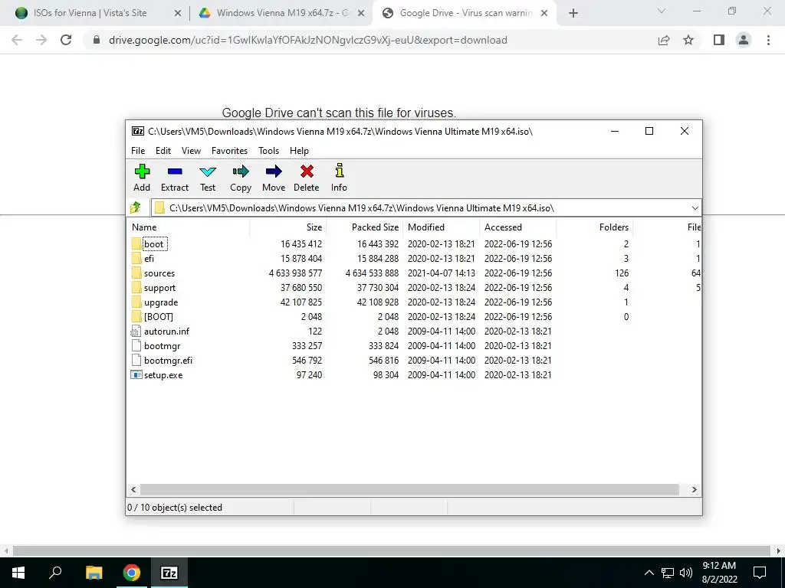
Task: Click the 7-Zip scroll right arrow
Action: (x=695, y=489)
